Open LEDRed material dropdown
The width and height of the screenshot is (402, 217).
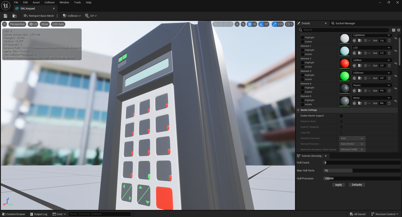pyautogui.click(x=371, y=60)
